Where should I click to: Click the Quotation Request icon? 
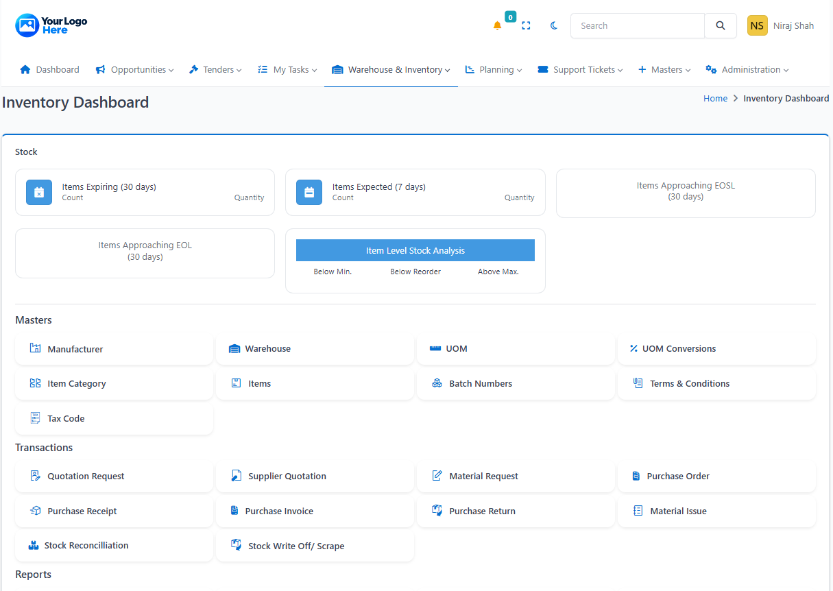point(35,476)
